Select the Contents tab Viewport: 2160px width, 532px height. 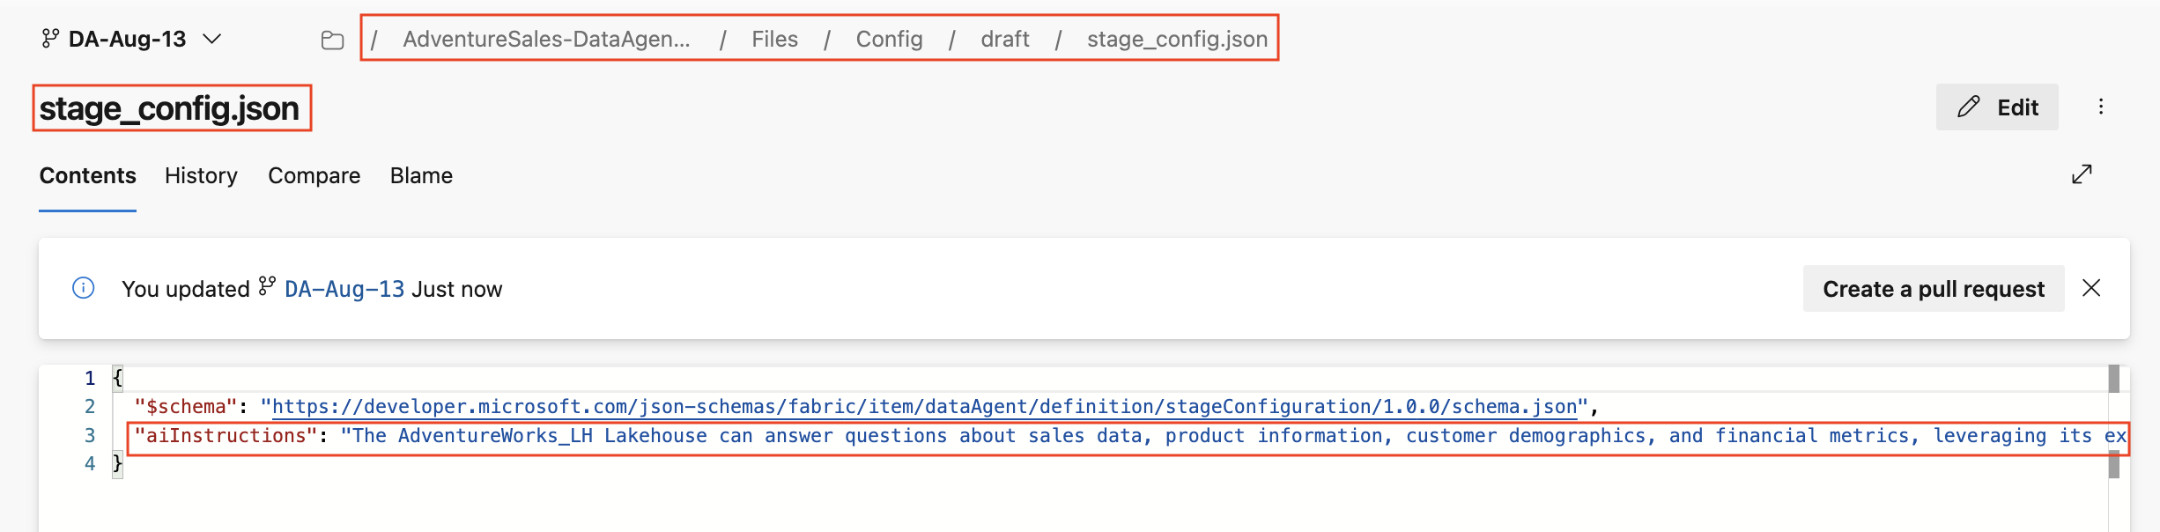(87, 175)
